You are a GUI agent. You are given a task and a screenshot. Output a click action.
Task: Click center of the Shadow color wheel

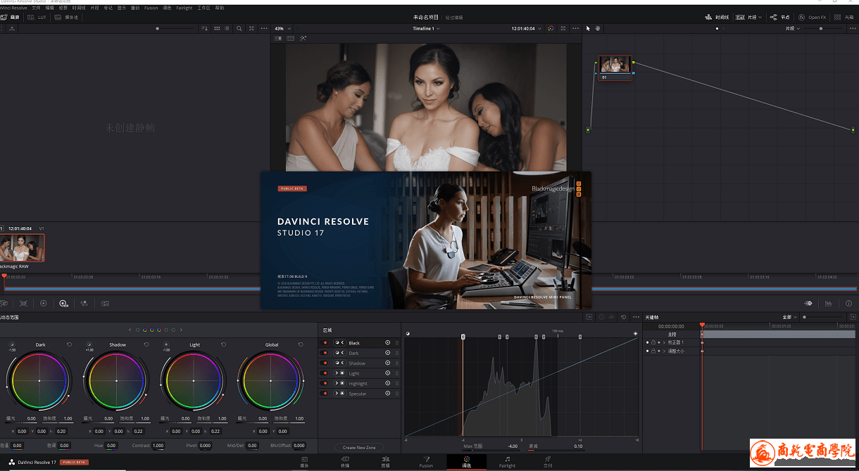coord(117,380)
